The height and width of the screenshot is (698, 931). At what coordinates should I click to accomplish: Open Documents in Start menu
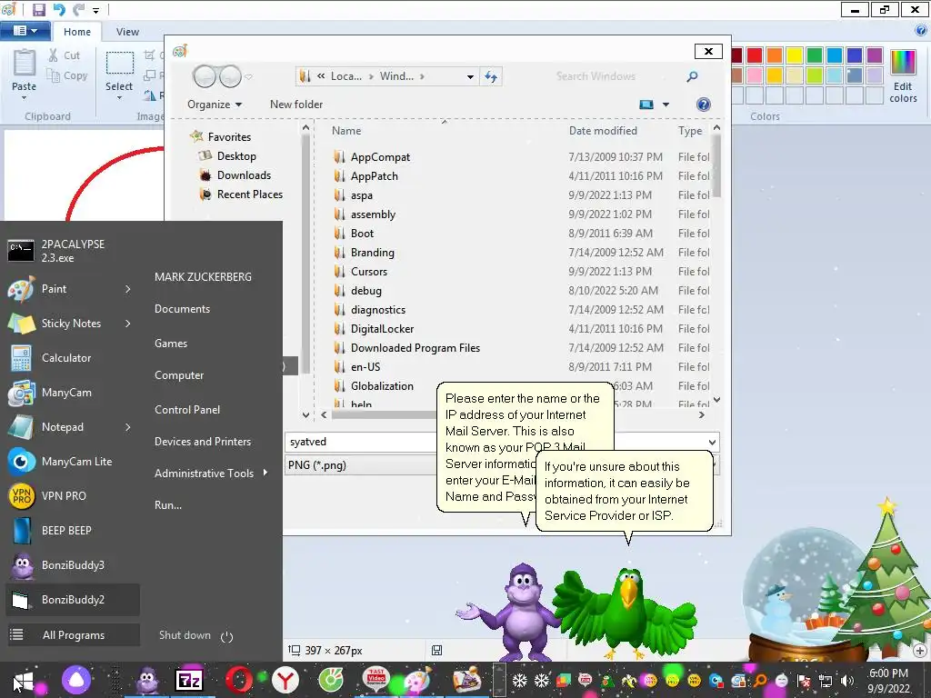point(182,309)
